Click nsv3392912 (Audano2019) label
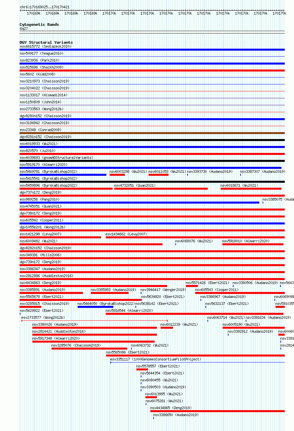This screenshot has height=431, width=294. [250, 331]
